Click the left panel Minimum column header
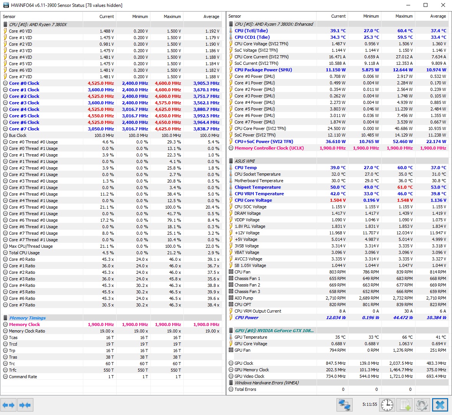The height and width of the screenshot is (415, 452). coord(133,16)
